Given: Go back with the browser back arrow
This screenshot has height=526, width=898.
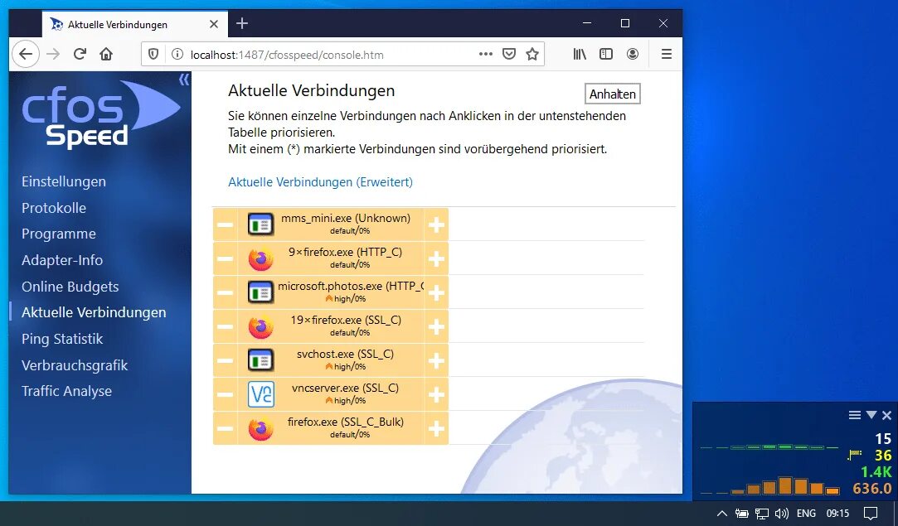Looking at the screenshot, I should (x=25, y=54).
